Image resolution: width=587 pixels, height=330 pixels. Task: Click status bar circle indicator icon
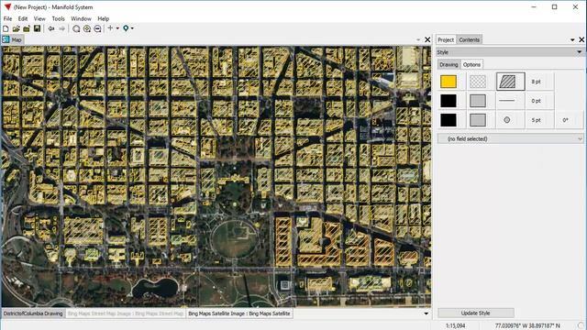pos(581,325)
